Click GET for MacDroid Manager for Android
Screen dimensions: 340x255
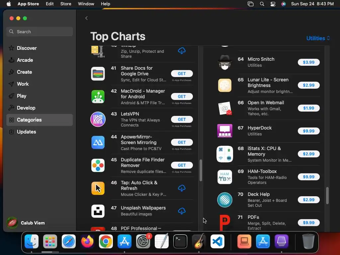tap(182, 97)
